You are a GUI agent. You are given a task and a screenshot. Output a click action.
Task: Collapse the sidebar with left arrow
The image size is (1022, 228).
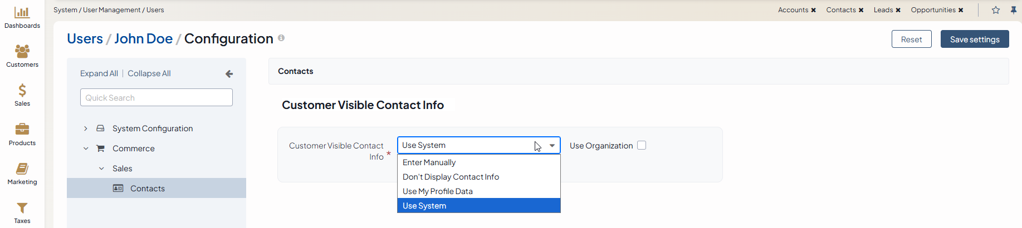(229, 74)
